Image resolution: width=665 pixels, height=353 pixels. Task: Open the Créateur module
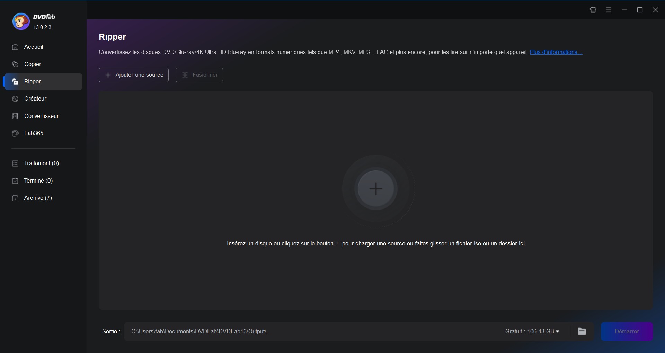click(x=43, y=99)
